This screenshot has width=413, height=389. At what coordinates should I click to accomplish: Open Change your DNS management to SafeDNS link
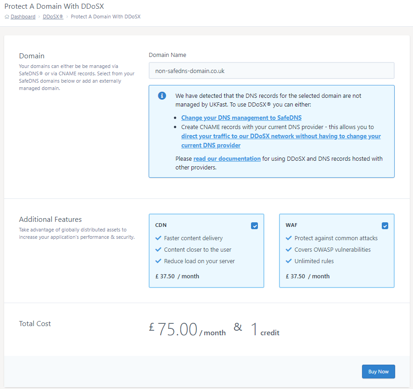(241, 118)
